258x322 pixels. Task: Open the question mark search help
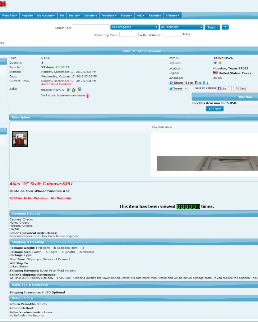pyautogui.click(x=225, y=27)
